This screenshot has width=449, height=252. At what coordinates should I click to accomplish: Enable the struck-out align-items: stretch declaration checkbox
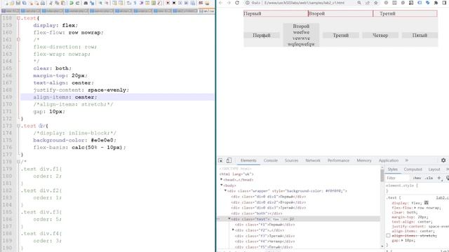388,236
